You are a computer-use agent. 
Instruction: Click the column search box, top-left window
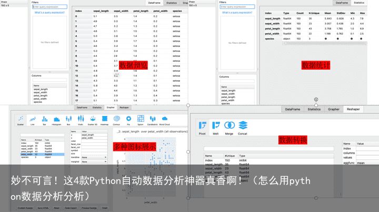[50, 80]
